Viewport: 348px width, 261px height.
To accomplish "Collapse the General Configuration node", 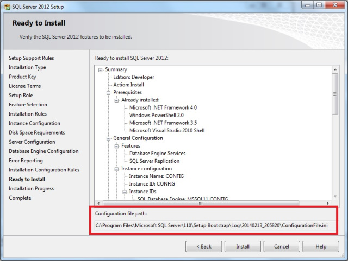I will 108,139.
